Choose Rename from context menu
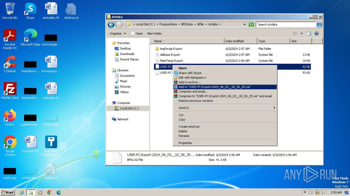 coord(225,136)
